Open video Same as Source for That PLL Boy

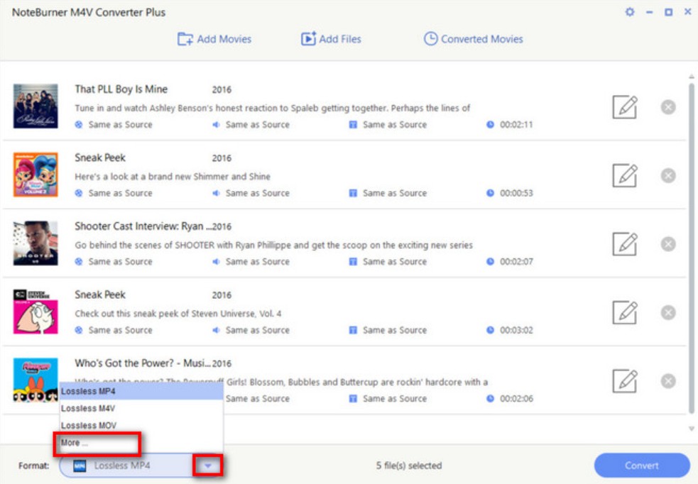[120, 125]
